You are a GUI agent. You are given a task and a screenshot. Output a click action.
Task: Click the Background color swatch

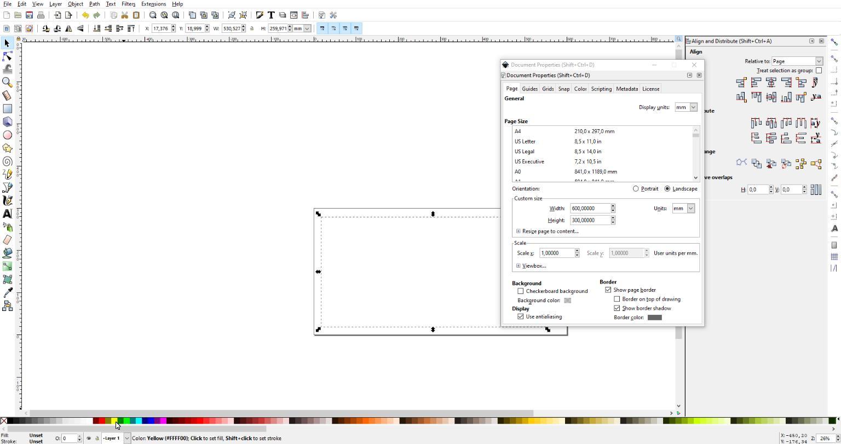click(567, 301)
